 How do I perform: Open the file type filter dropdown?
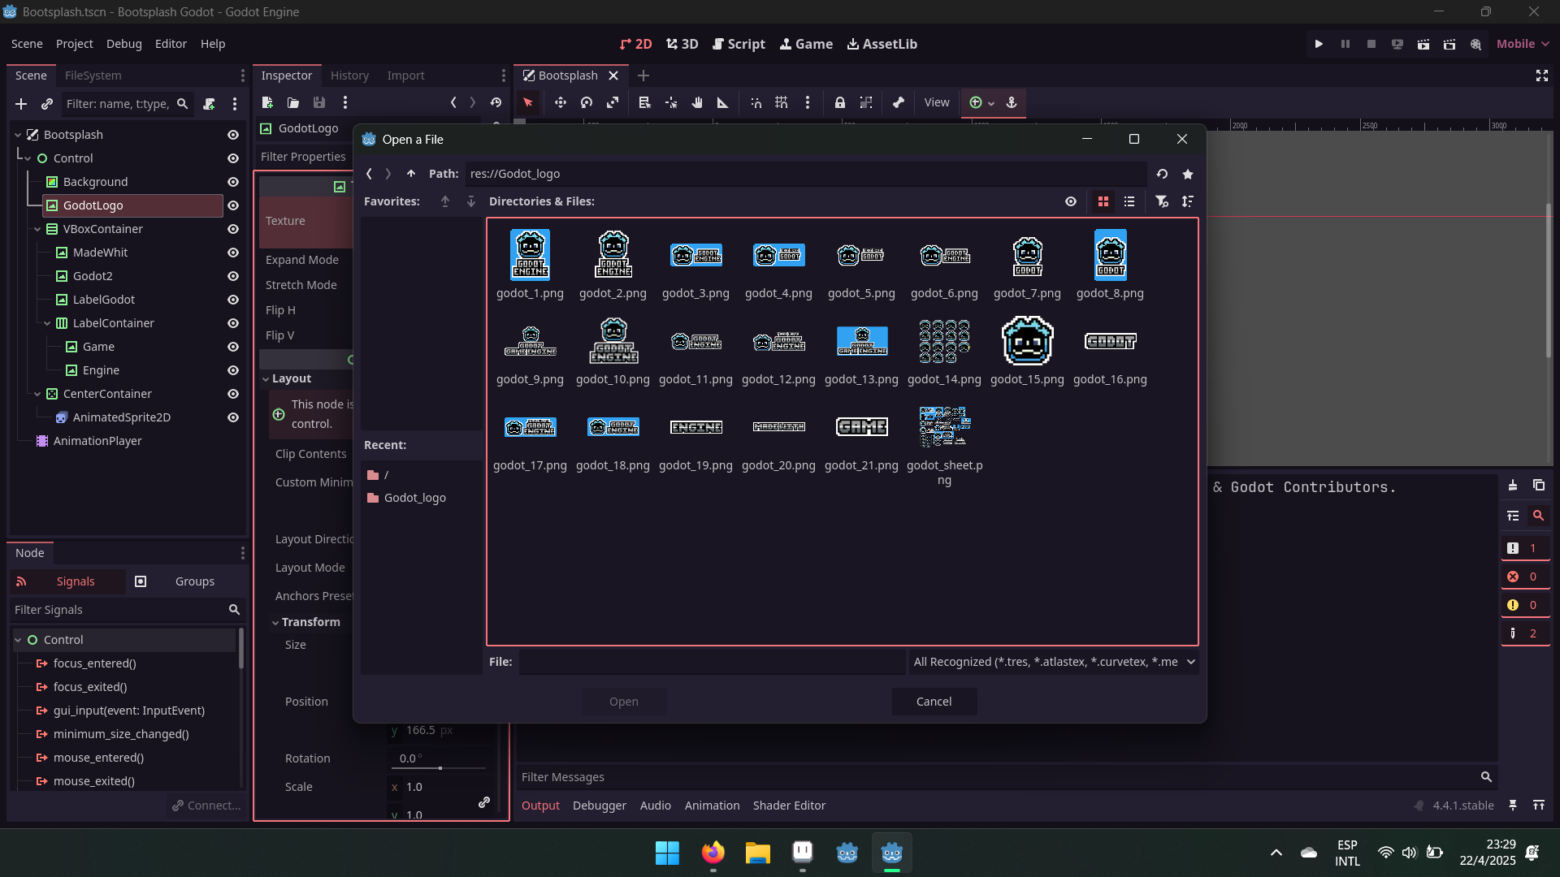click(x=1053, y=662)
